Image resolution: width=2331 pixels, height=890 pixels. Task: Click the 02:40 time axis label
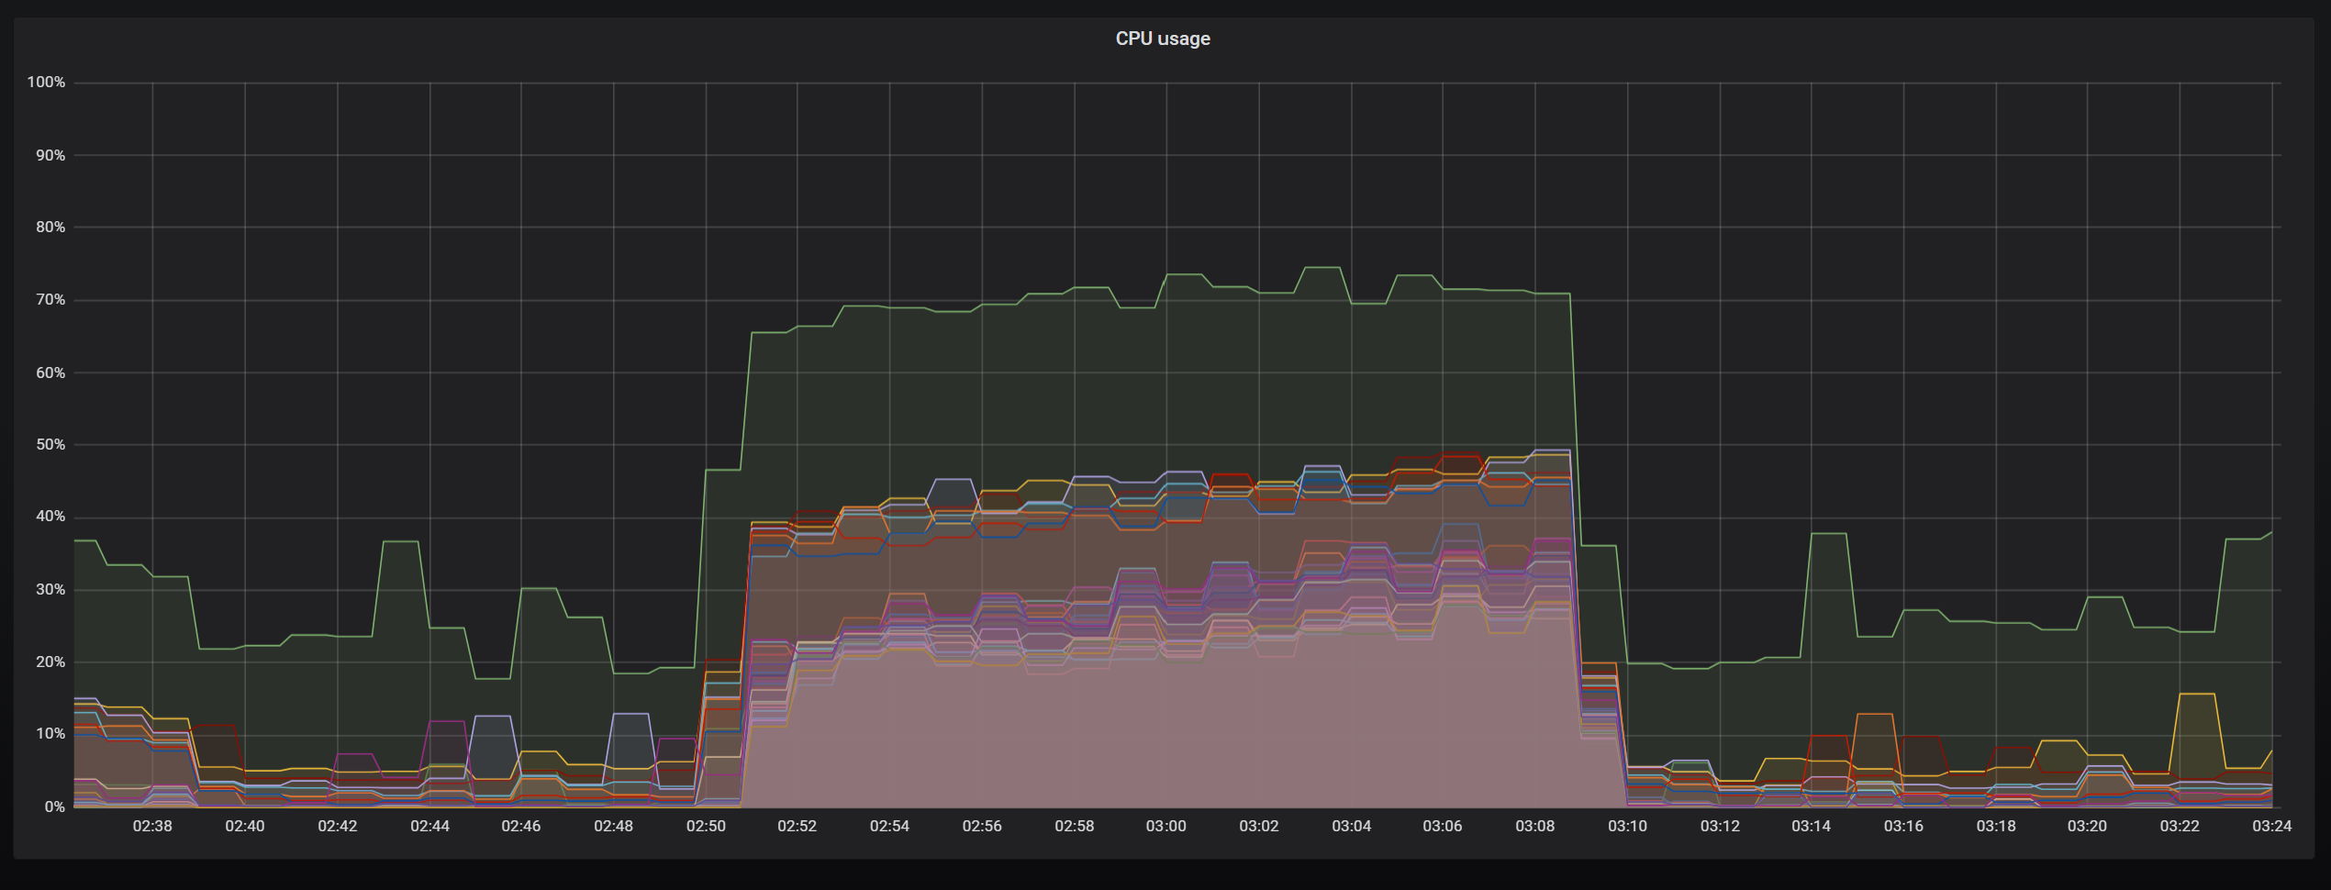pyautogui.click(x=245, y=826)
